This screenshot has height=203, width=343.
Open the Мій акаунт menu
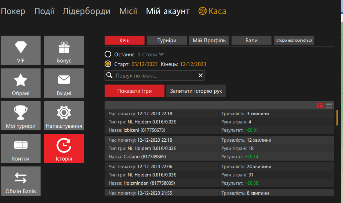(x=168, y=11)
